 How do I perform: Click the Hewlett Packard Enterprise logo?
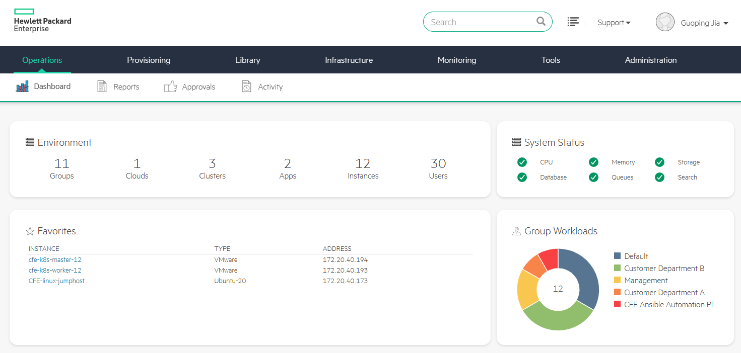click(x=42, y=20)
